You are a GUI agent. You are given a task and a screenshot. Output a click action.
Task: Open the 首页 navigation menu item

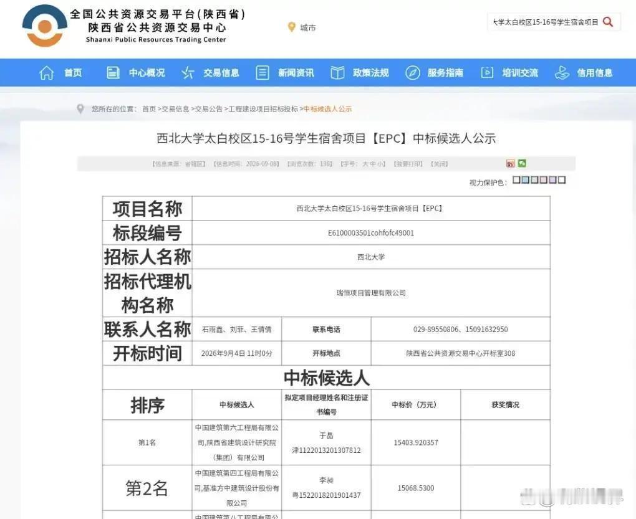pyautogui.click(x=73, y=73)
